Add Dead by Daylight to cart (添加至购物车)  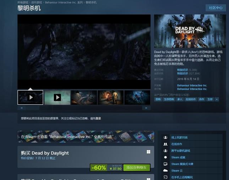pyautogui.click(x=137, y=168)
